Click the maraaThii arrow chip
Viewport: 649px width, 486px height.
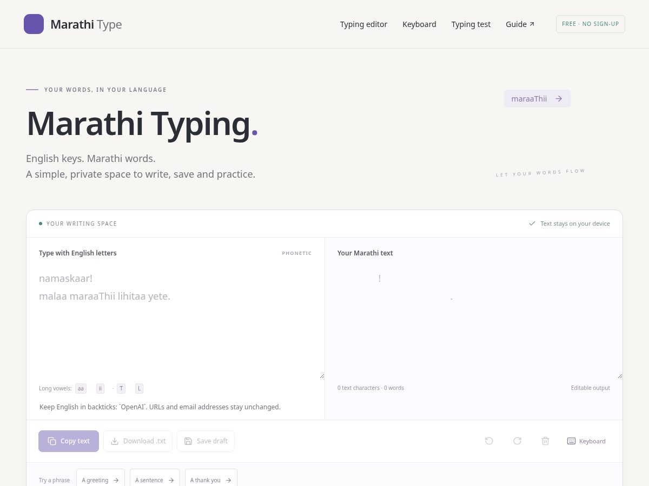[537, 99]
